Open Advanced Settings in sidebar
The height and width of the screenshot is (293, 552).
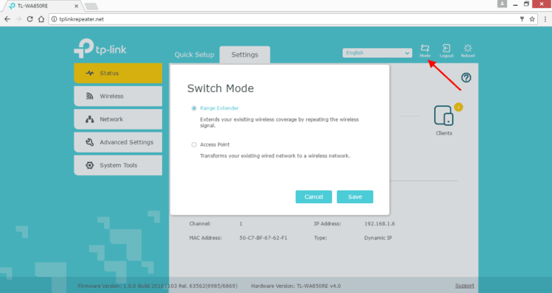pyautogui.click(x=118, y=142)
